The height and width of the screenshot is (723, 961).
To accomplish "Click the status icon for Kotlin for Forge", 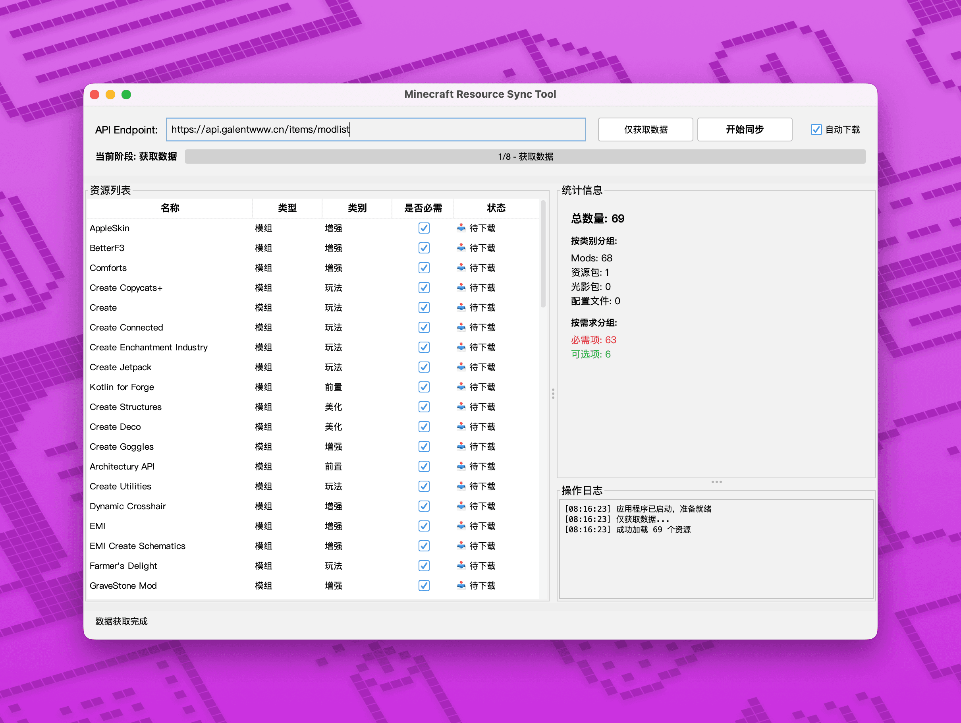I will [x=461, y=387].
